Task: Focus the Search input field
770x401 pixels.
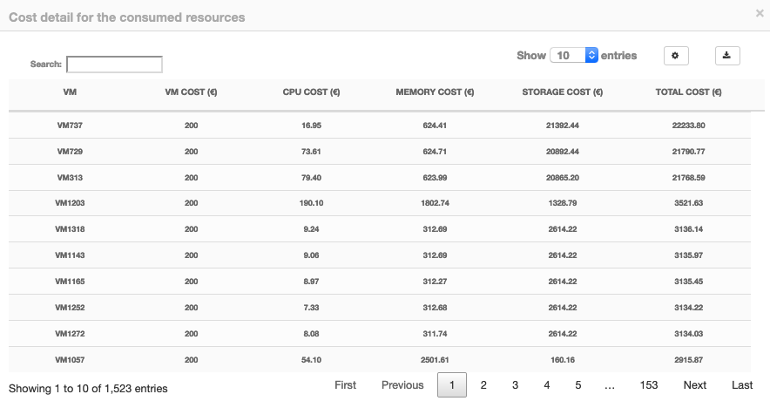Action: coord(114,65)
